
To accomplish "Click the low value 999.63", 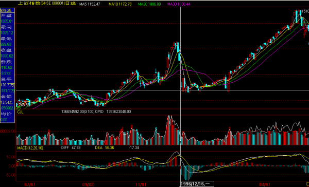I will point(6,45).
